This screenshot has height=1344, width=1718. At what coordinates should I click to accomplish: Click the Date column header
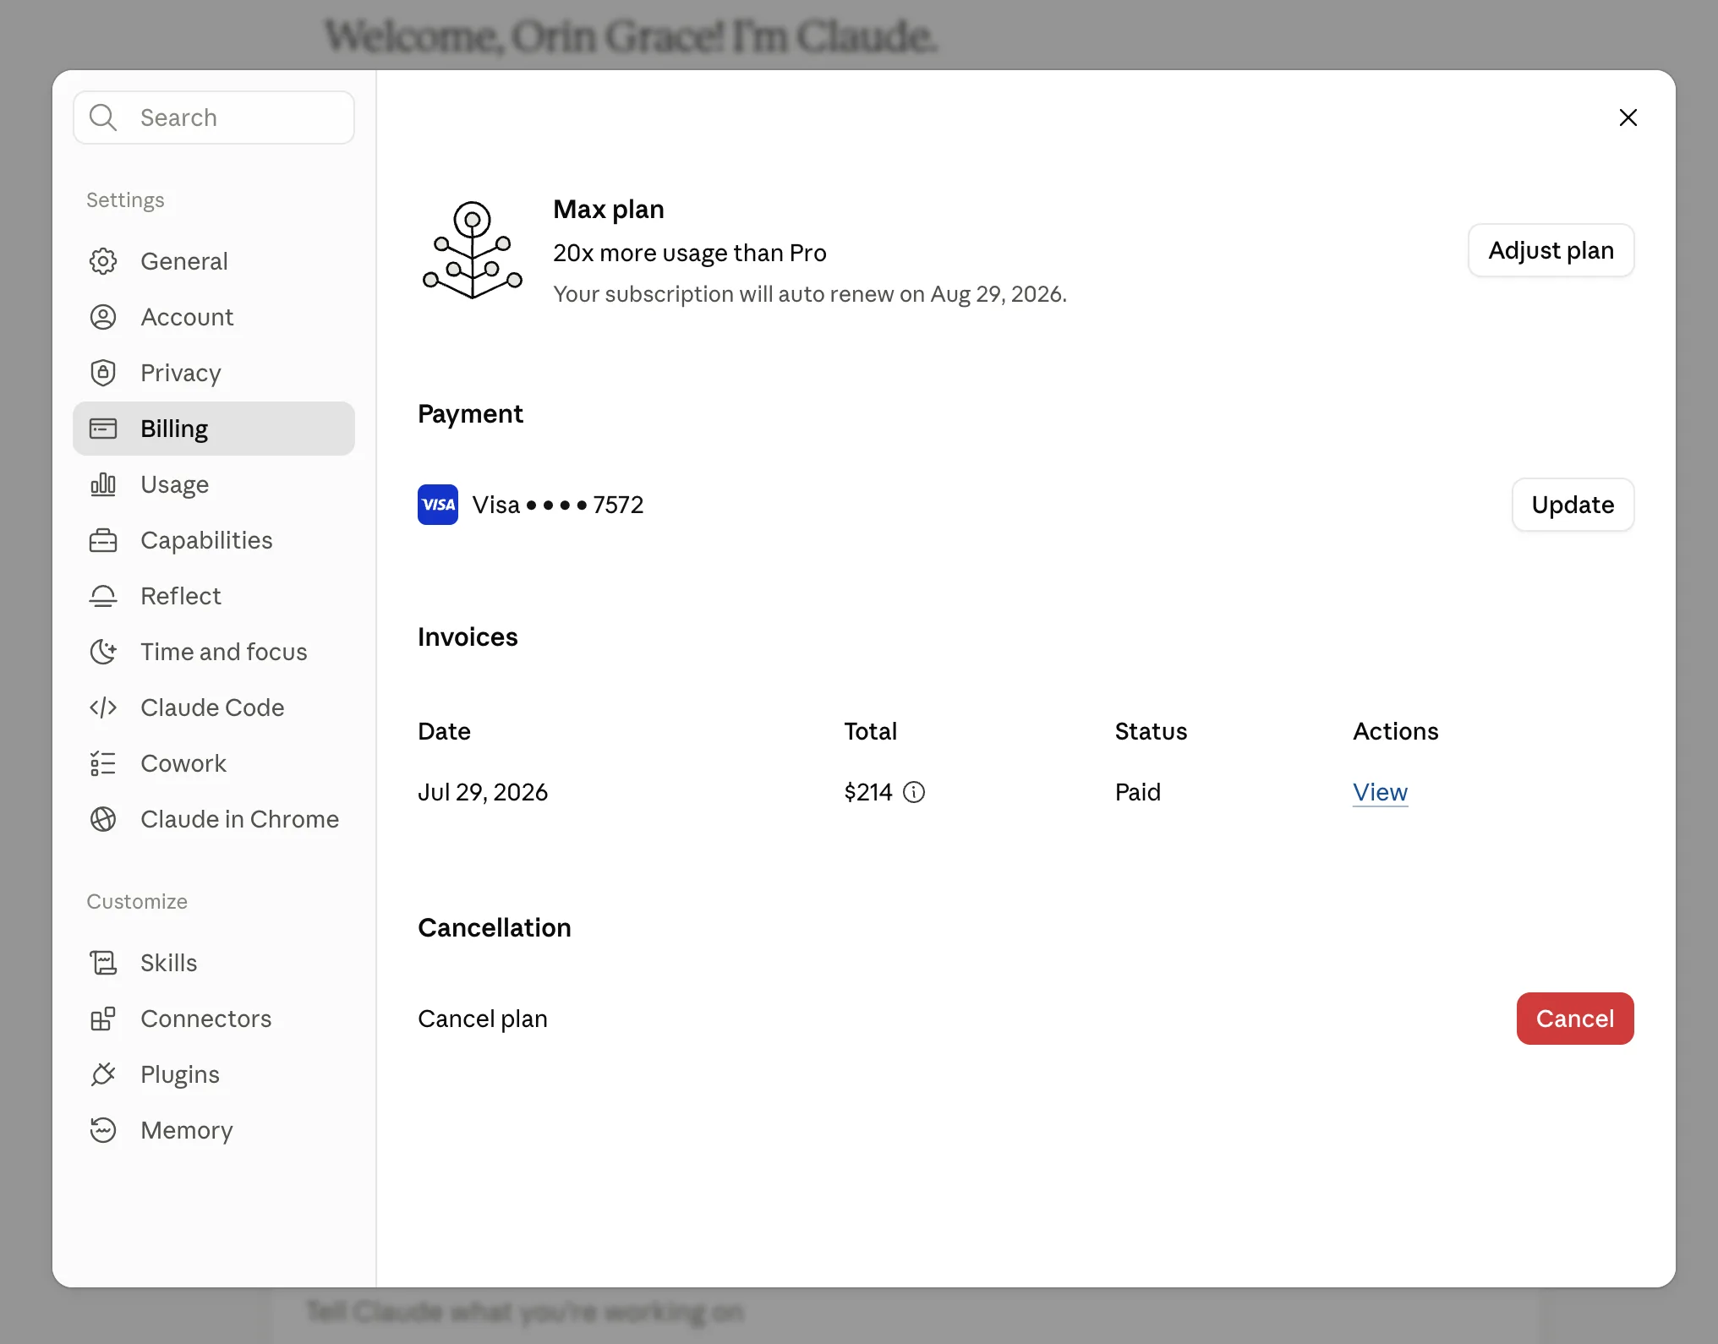point(444,731)
